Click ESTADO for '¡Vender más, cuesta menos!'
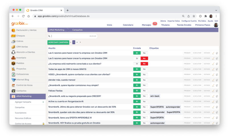 (207, 80)
